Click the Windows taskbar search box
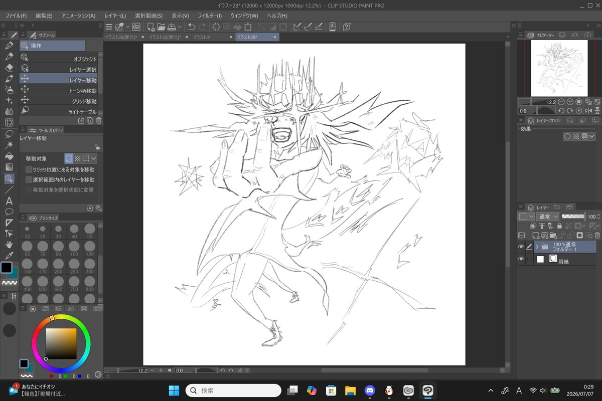The image size is (602, 401). tap(233, 390)
